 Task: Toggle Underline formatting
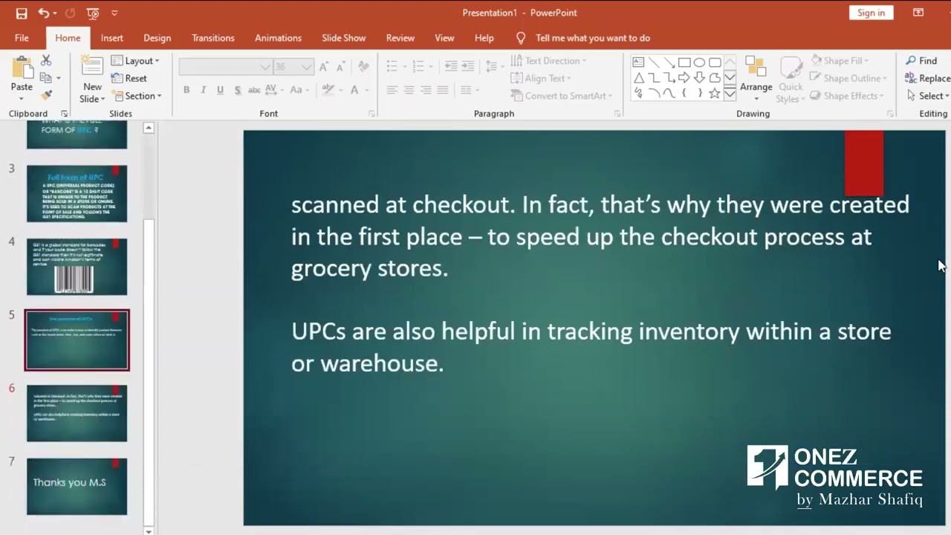pos(220,90)
